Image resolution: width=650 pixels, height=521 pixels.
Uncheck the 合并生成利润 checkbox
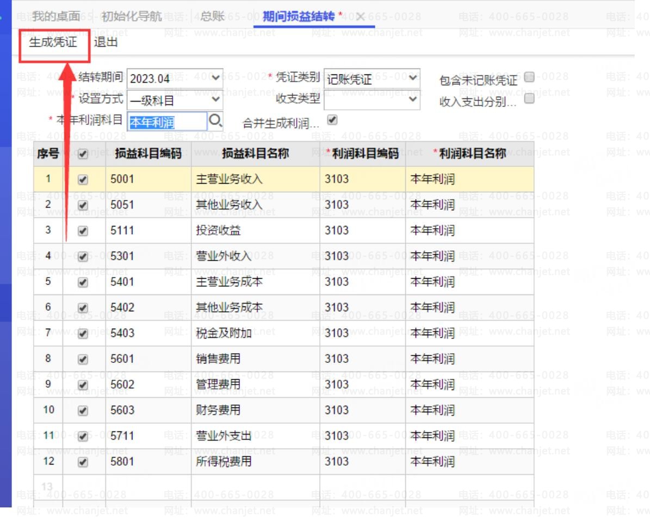332,120
